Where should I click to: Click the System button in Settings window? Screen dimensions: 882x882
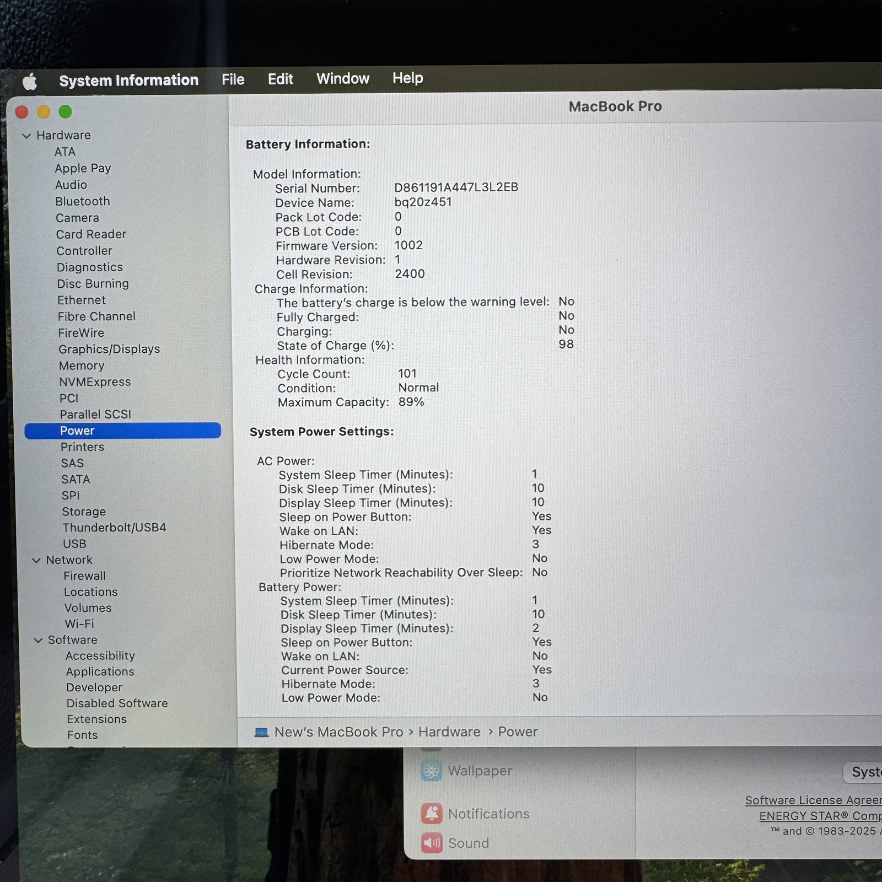pyautogui.click(x=863, y=772)
